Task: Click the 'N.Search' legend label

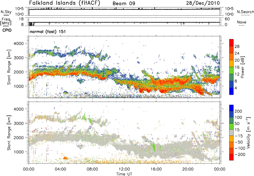Action: tap(245, 12)
